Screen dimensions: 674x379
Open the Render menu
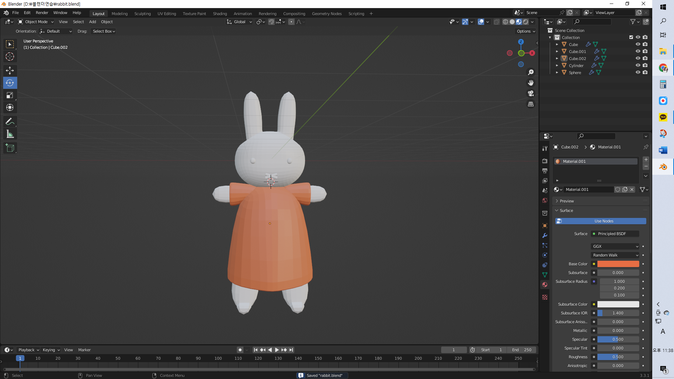(x=42, y=13)
